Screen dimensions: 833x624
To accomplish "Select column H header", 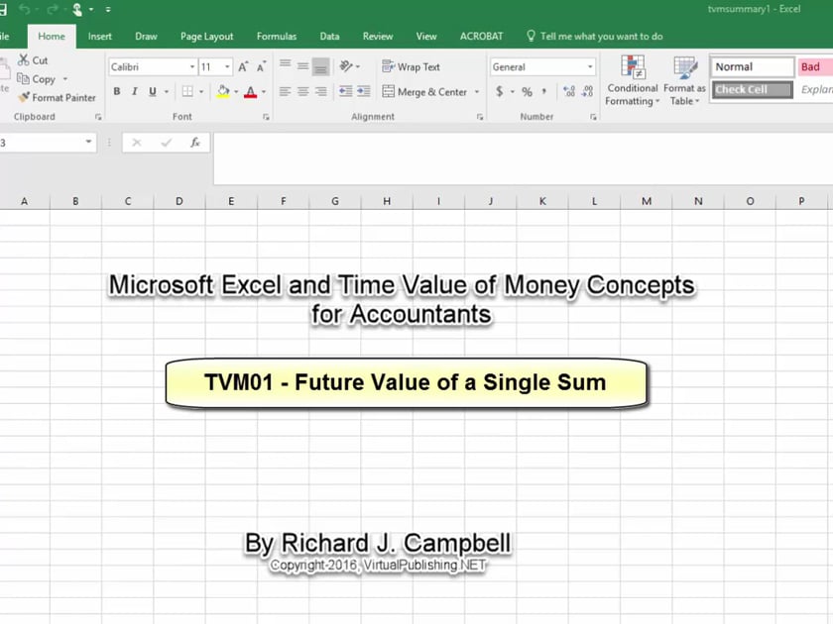I will pyautogui.click(x=387, y=201).
